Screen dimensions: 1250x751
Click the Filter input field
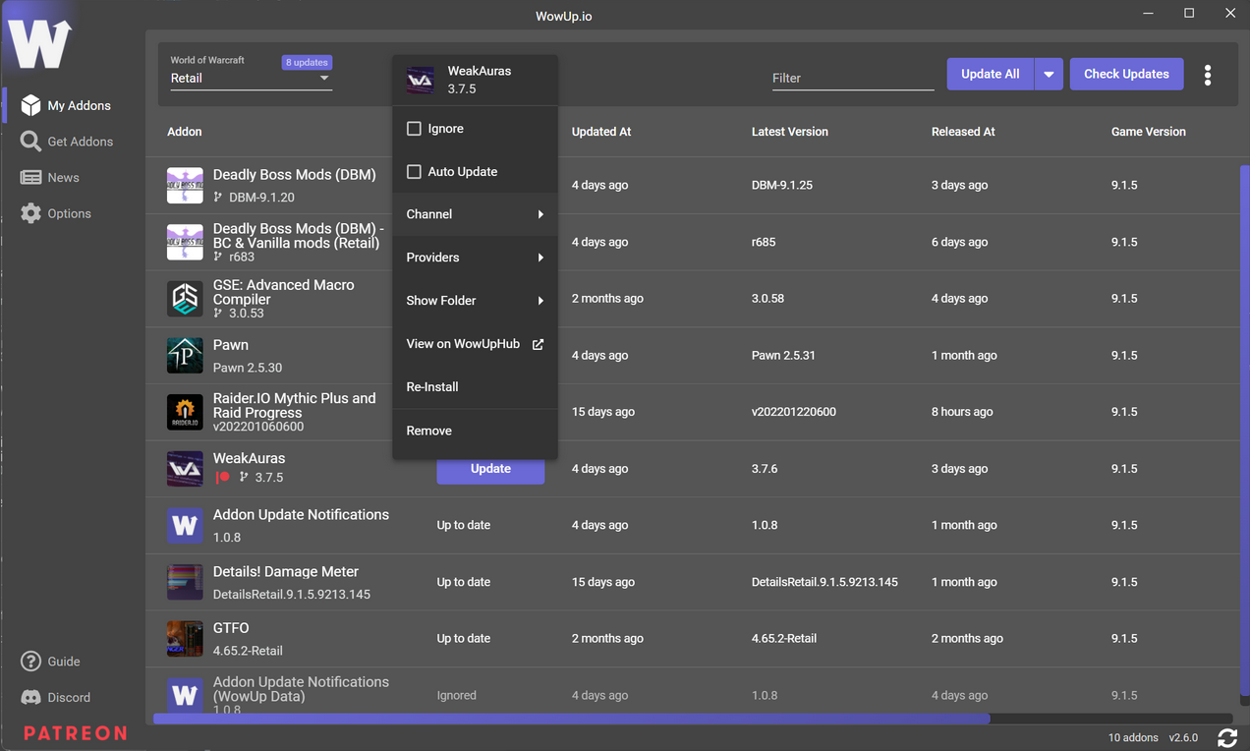pyautogui.click(x=852, y=78)
